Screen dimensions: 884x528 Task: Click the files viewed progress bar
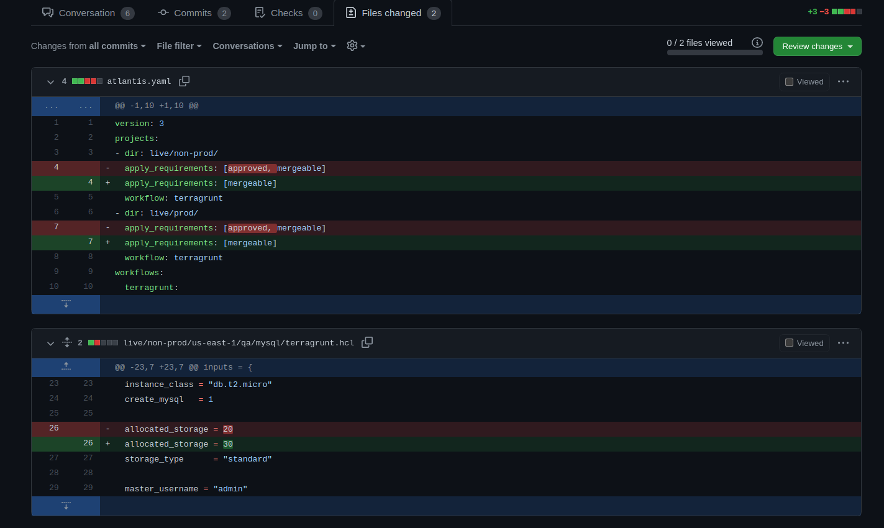click(714, 52)
